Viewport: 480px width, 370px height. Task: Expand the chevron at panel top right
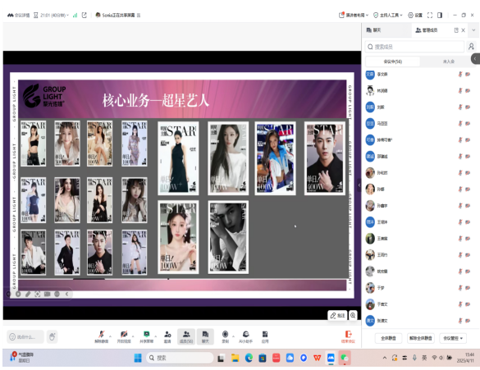(x=473, y=30)
